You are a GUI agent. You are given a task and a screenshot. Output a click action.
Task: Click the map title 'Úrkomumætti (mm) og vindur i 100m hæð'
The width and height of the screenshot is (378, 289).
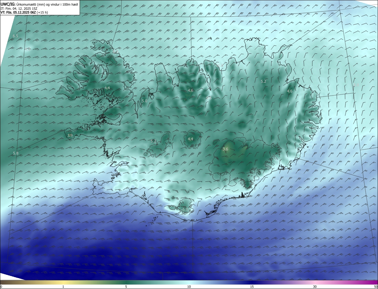[x=47, y=4]
